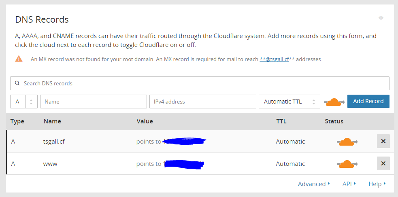Click the Add Record button
Viewport: 398px width, 197px height.
(368, 101)
